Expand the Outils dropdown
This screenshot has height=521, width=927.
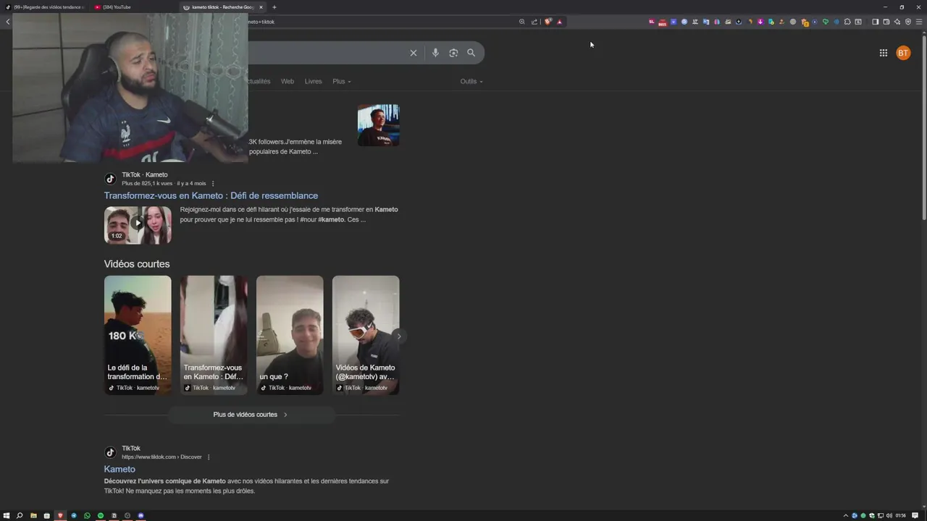(471, 81)
